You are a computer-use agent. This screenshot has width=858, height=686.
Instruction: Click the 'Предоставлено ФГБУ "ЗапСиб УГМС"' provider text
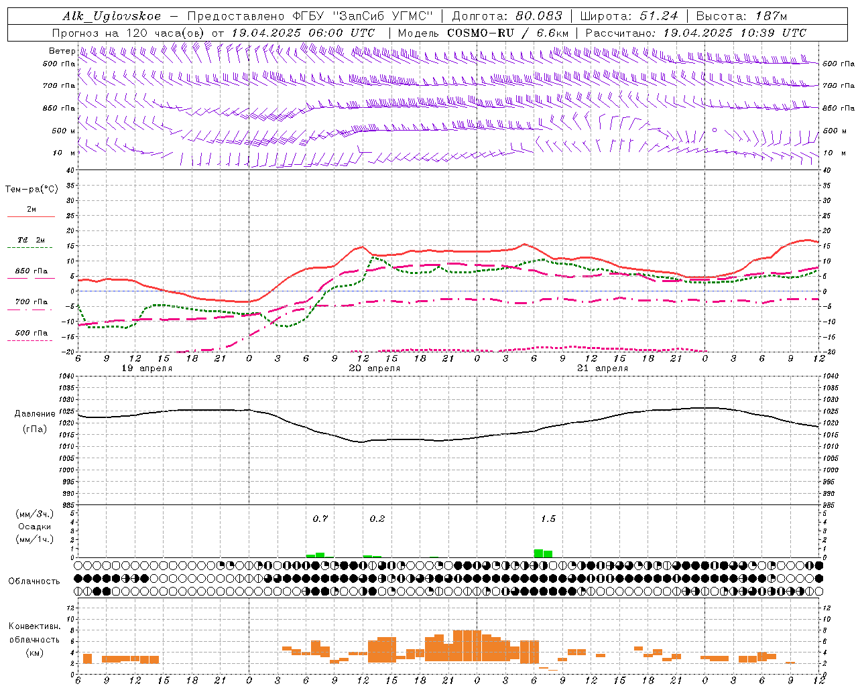tap(310, 16)
